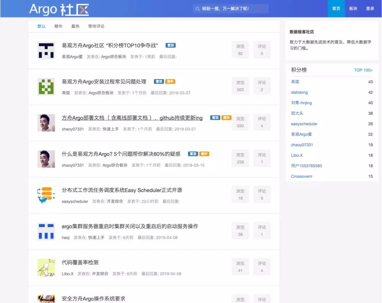Screen dimensions: 382x303
Task: Click 置顶 badge on 安装过程常见问题处理 post
Action: click(159, 81)
